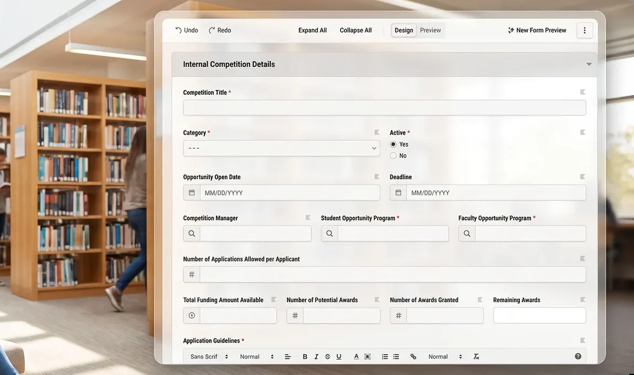634x375 pixels.
Task: Open the Sans Serif font dropdown
Action: pos(209,356)
